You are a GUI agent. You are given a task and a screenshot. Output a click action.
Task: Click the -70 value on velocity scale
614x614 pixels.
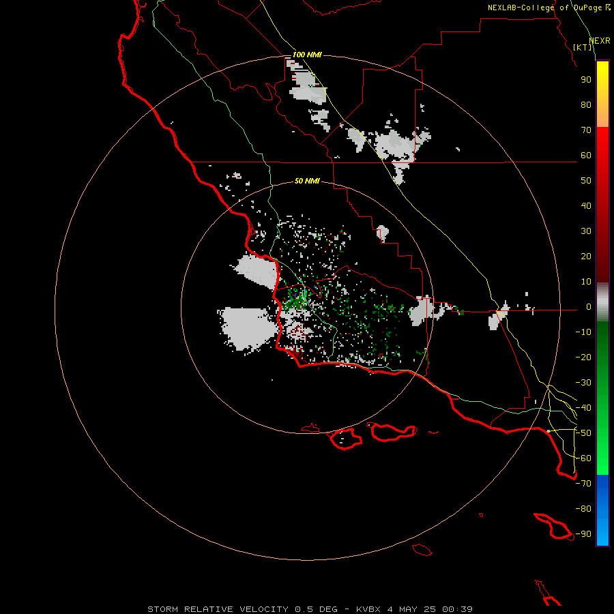583,484
